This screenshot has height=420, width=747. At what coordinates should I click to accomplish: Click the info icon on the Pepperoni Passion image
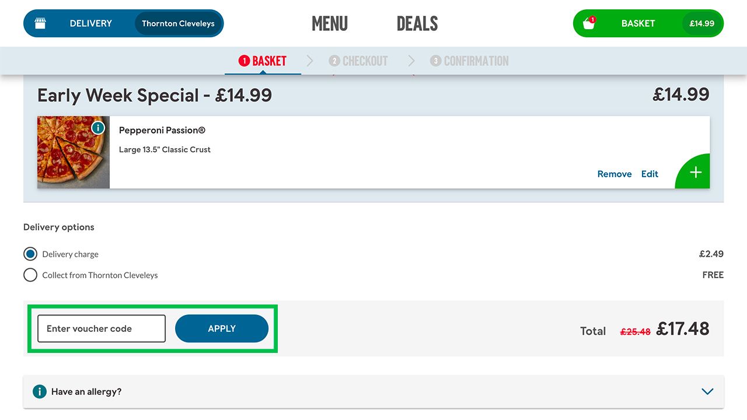(x=97, y=127)
